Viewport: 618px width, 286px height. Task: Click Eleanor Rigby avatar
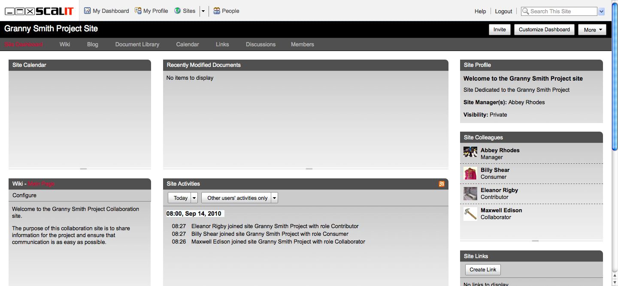pos(470,193)
